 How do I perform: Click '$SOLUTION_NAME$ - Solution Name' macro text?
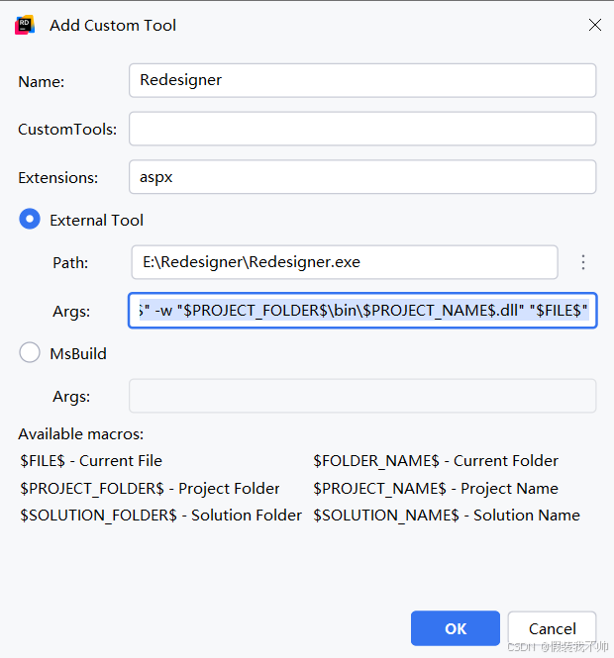coord(447,516)
